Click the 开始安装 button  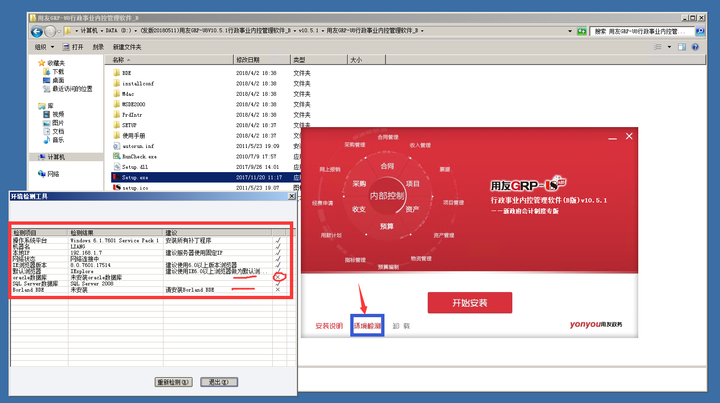coord(470,302)
